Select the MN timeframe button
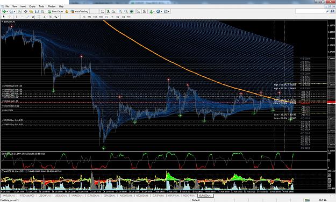The width and height of the screenshot is (336, 202). point(129,17)
